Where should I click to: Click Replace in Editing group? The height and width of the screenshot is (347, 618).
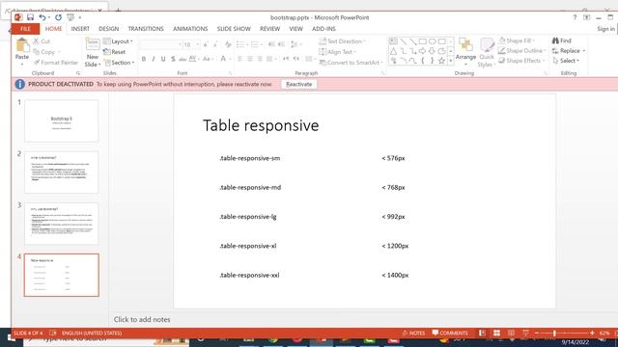(569, 51)
